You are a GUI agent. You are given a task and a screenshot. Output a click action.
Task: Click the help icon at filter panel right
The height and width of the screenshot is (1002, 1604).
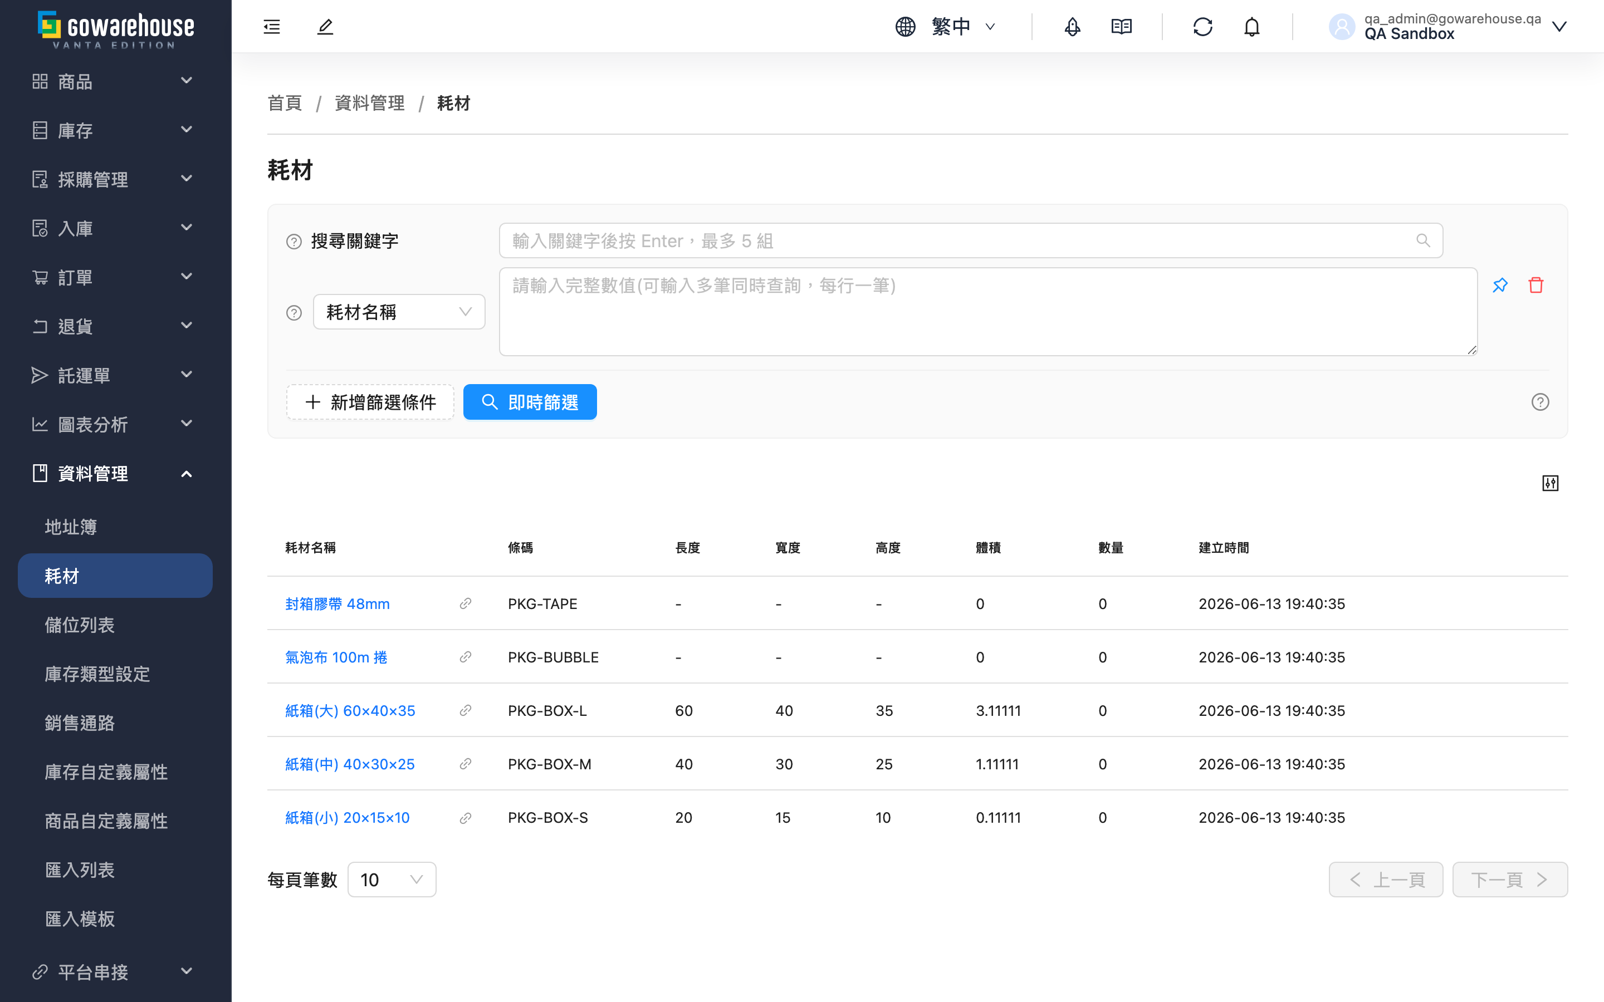coord(1541,402)
